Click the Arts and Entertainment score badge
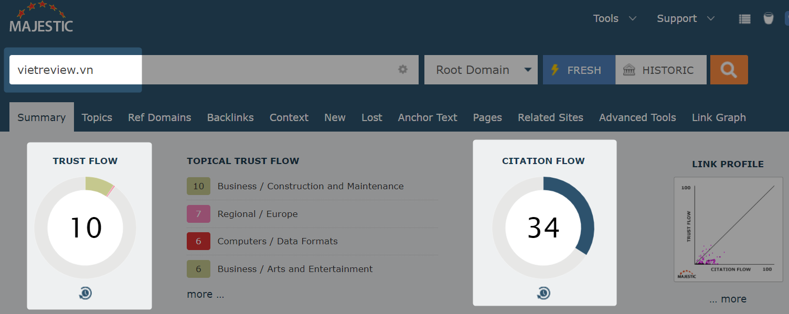789x314 pixels. [x=198, y=269]
